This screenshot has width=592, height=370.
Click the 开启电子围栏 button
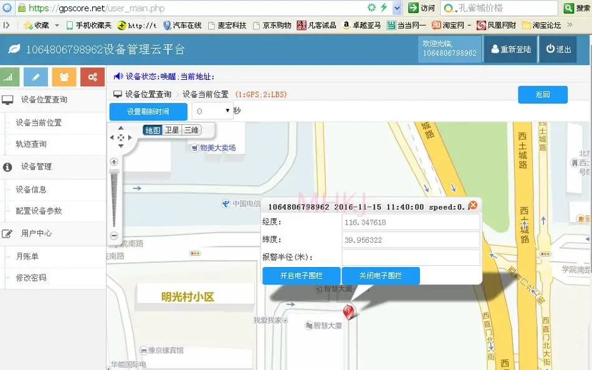[x=301, y=276]
